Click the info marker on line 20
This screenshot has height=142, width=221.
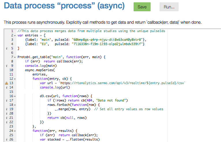[x=7, y=113]
